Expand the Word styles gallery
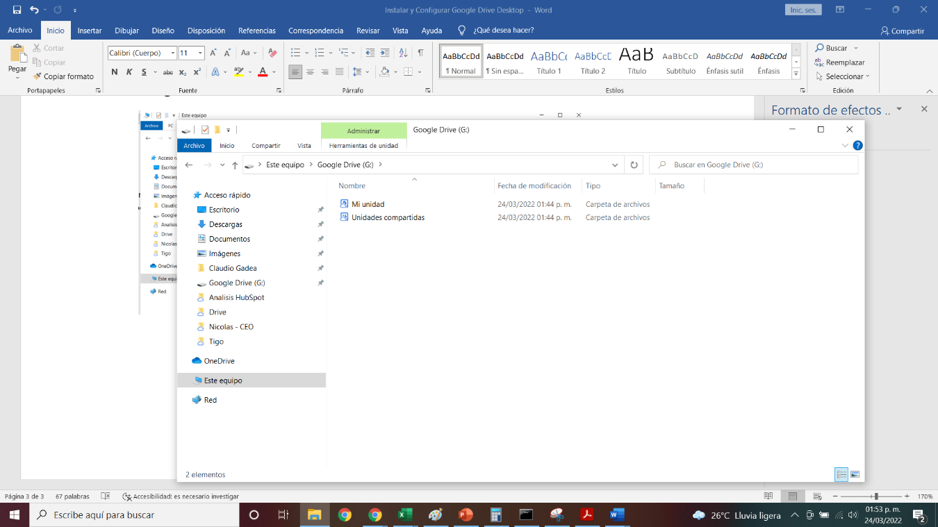The height and width of the screenshot is (527, 938). (796, 74)
